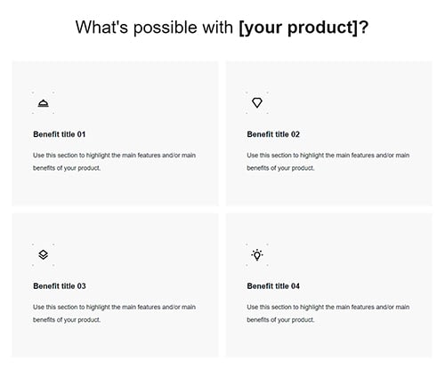Click the 'Benefit title 01' heading
Screen dimensions: 445x369
pos(60,134)
